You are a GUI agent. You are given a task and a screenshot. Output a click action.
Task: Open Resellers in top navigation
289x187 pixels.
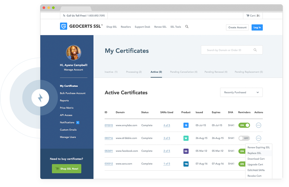click(x=126, y=27)
